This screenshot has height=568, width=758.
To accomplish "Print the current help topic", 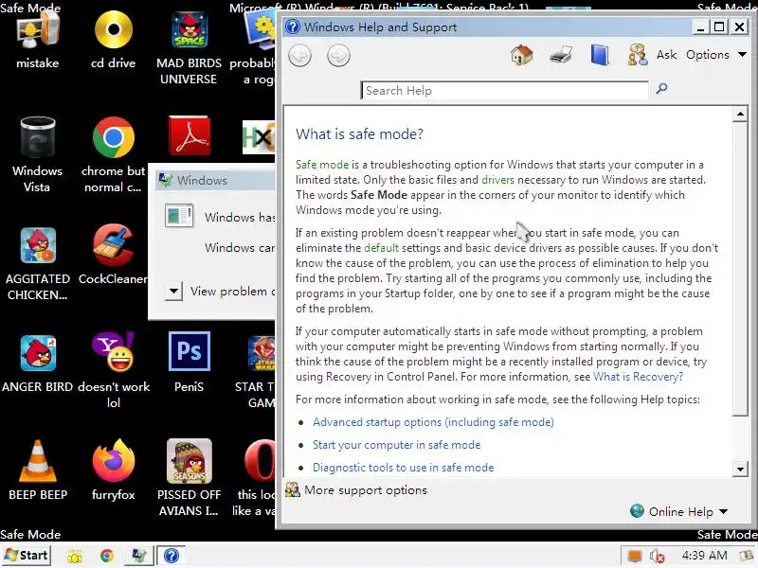I will (561, 55).
